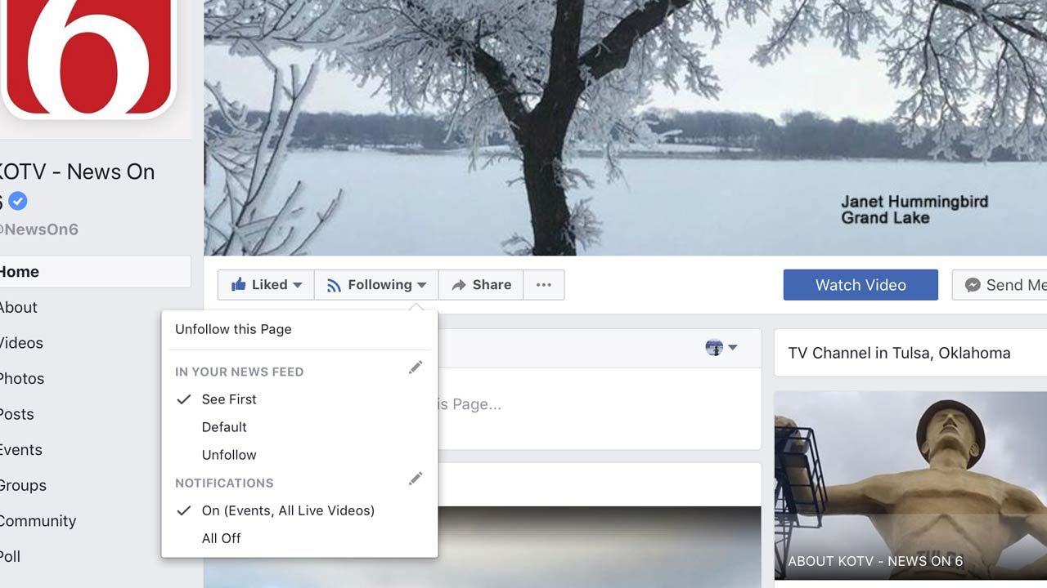The width and height of the screenshot is (1047, 588).
Task: Click the pencil icon next to NOTIFICATIONS
Action: [x=416, y=479]
